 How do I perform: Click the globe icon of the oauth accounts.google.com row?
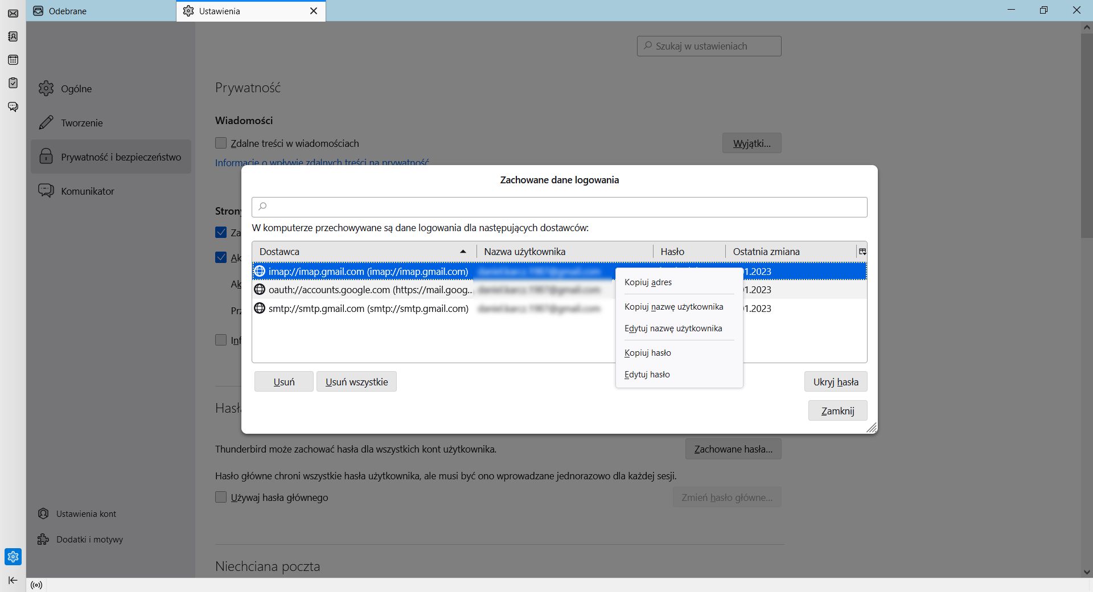pos(260,290)
